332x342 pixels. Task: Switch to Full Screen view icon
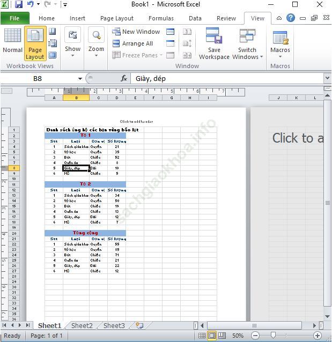53,55
